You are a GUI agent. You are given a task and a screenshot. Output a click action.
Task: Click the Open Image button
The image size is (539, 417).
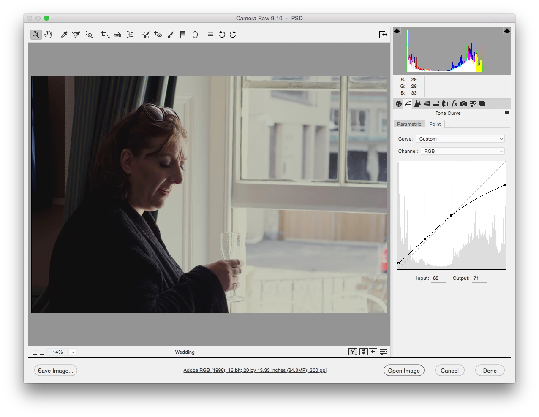(x=404, y=371)
